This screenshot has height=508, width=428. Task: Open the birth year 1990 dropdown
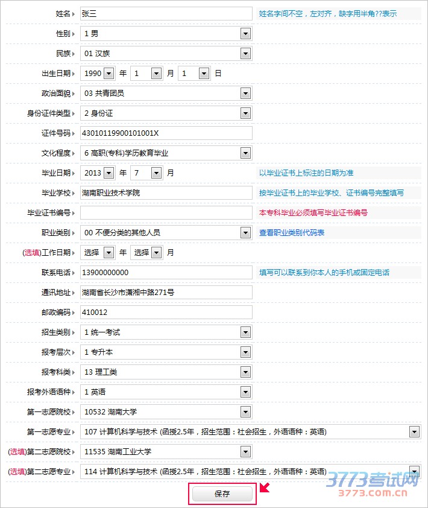pyautogui.click(x=98, y=74)
